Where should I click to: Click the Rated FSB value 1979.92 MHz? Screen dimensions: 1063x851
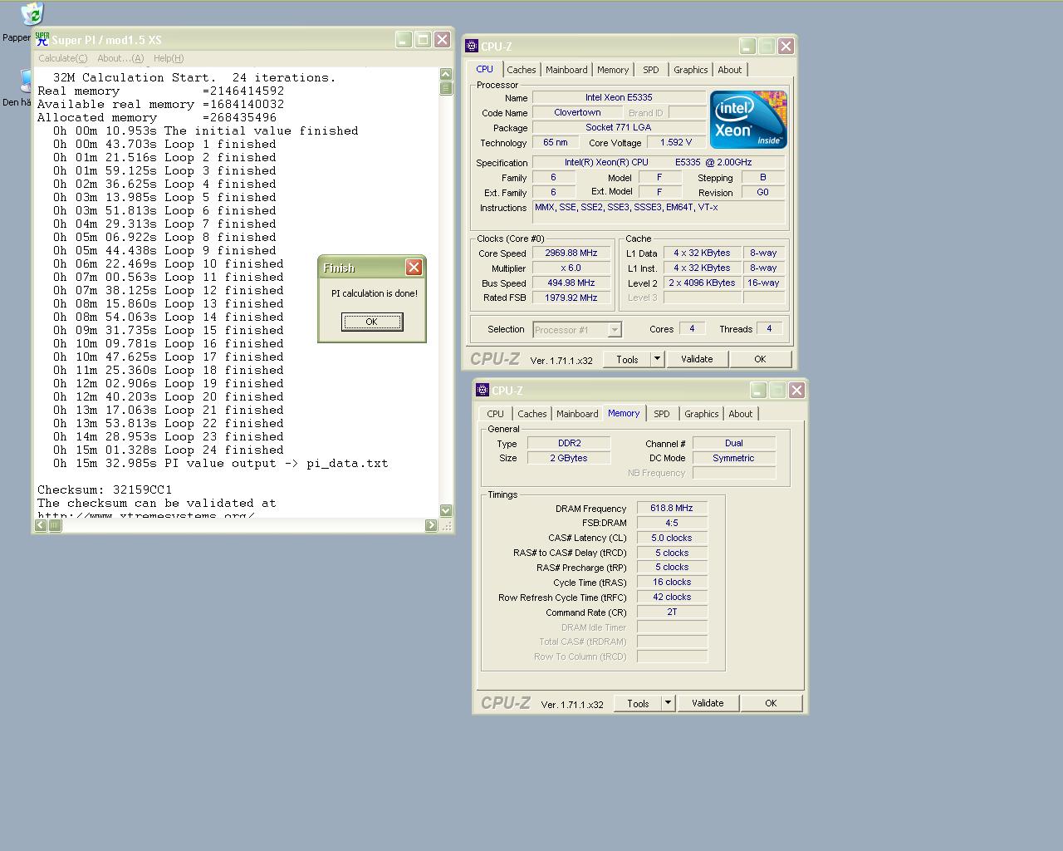pos(571,298)
